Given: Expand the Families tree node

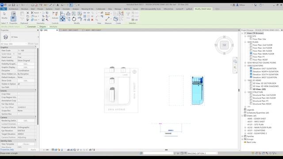Looking at the screenshot, I should (242, 136).
